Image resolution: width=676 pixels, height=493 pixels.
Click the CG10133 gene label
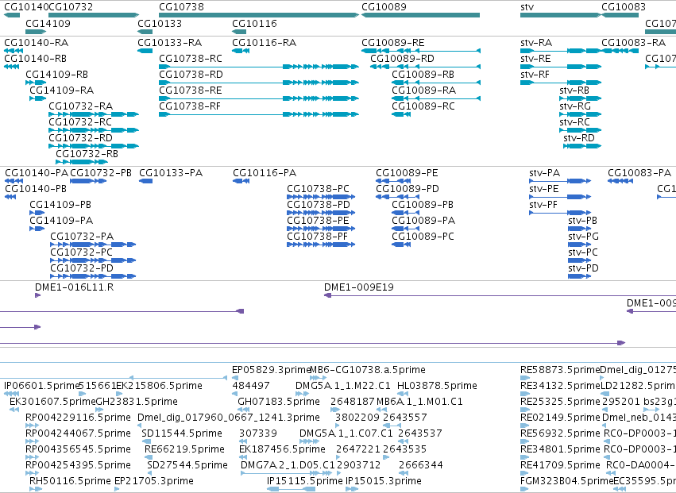160,23
